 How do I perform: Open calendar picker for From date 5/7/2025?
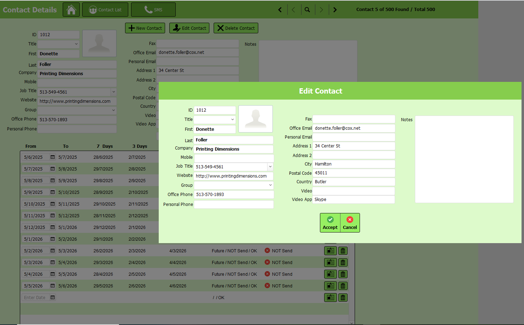pyautogui.click(x=52, y=169)
